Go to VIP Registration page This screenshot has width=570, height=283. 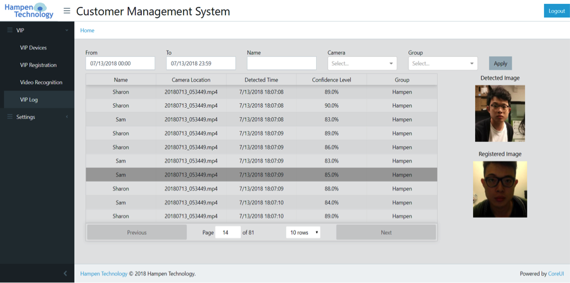tap(38, 65)
